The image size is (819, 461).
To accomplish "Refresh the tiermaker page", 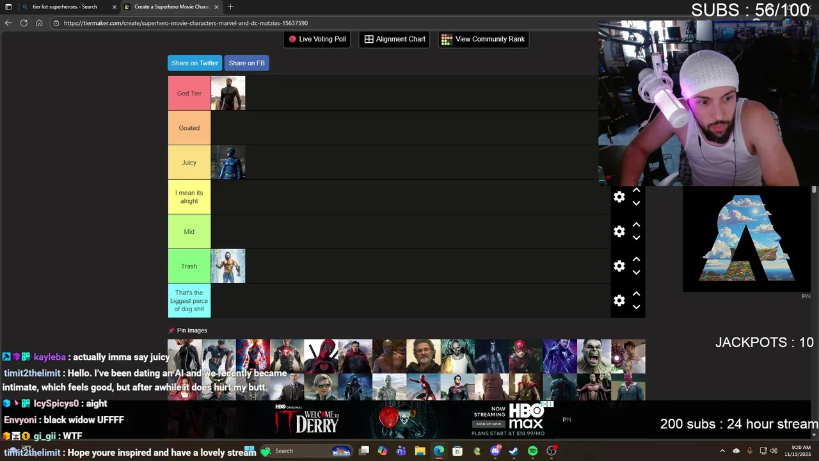I will 24,23.
